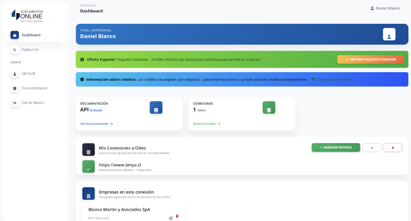The width and height of the screenshot is (411, 221).
Task: Click the green Conexiones database icon
Action: point(269,107)
